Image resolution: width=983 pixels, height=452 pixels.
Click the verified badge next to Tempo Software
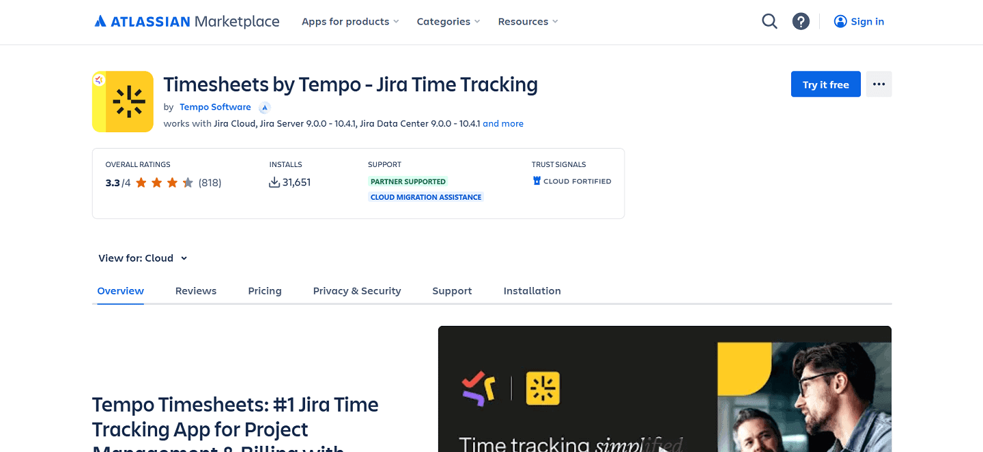click(265, 107)
